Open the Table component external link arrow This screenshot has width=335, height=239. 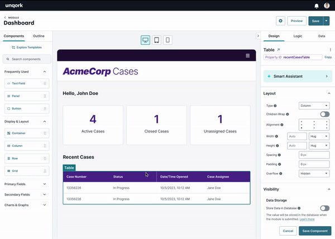click(279, 50)
